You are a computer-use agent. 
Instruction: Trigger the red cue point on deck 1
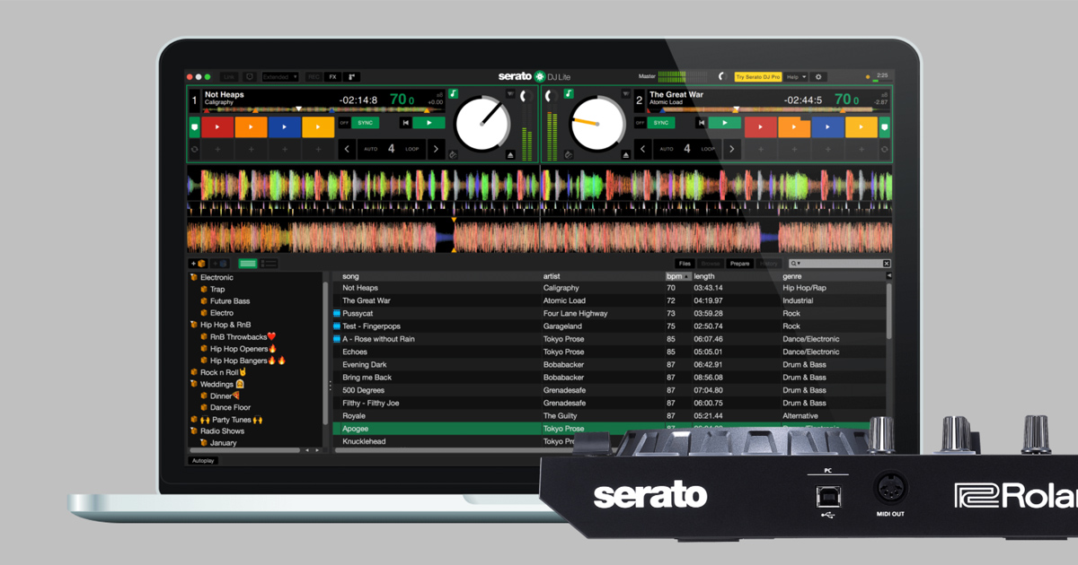[x=216, y=127]
